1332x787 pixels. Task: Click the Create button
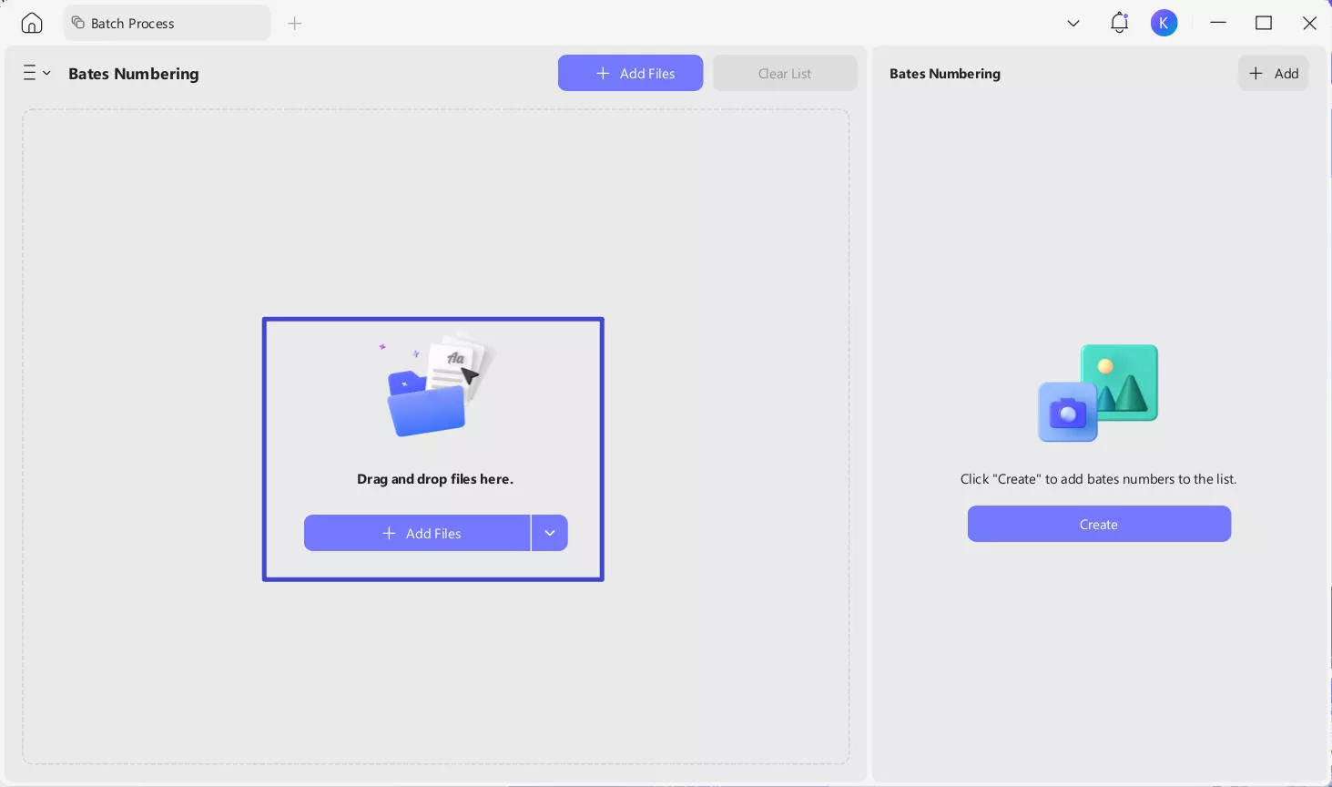pos(1099,524)
